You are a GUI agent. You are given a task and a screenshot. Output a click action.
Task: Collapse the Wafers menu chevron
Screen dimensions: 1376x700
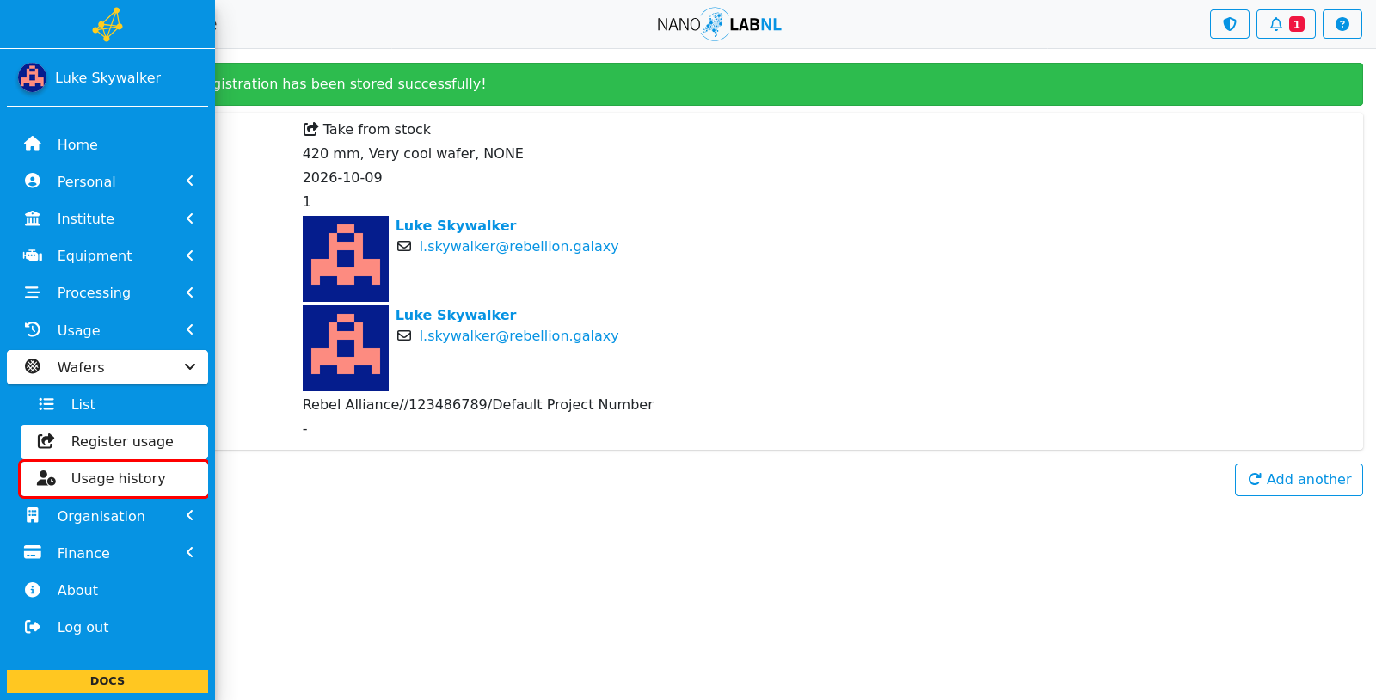click(190, 367)
